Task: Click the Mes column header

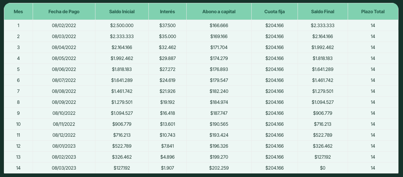Action: pos(18,12)
